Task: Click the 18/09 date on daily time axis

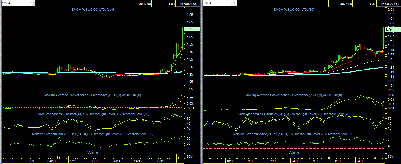Action: 30,161
